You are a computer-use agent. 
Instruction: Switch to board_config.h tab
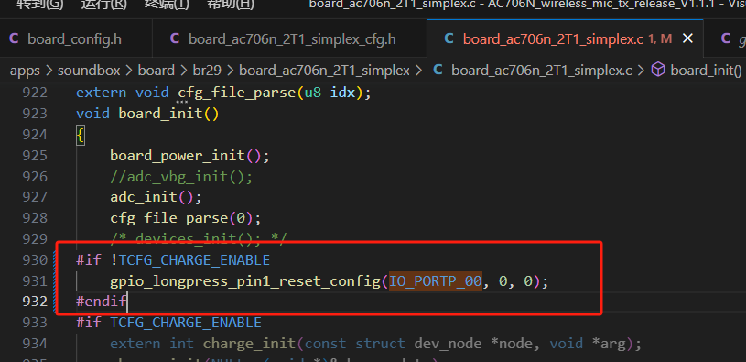75,39
